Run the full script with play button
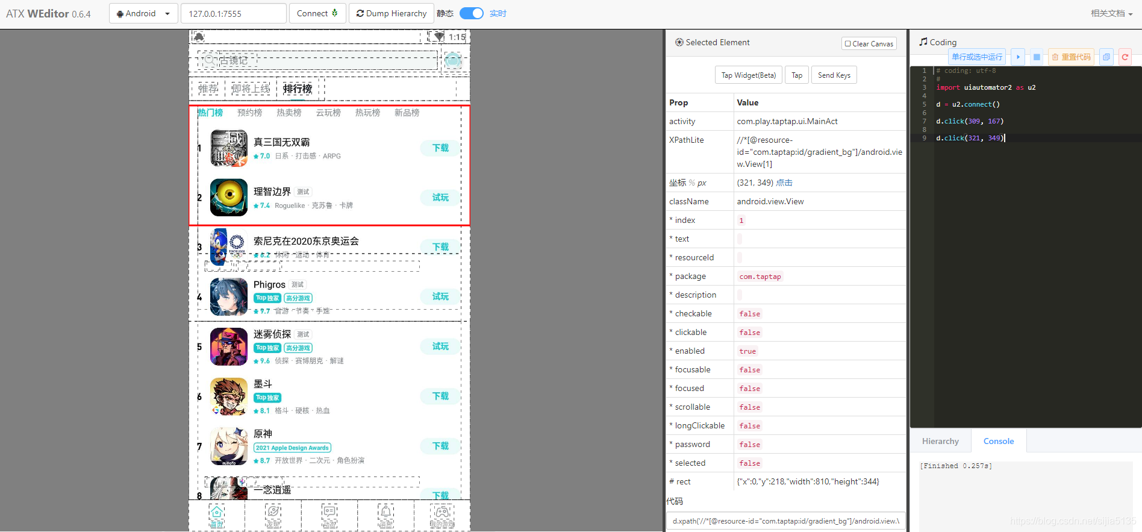Viewport: 1142px width, 532px height. [x=1018, y=57]
